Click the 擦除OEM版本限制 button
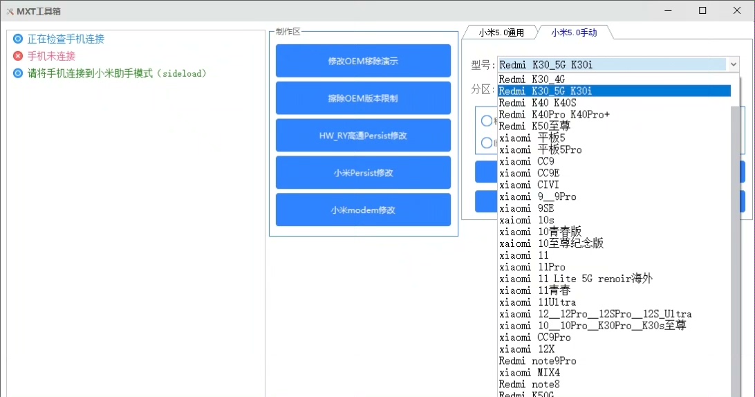 [x=363, y=98]
